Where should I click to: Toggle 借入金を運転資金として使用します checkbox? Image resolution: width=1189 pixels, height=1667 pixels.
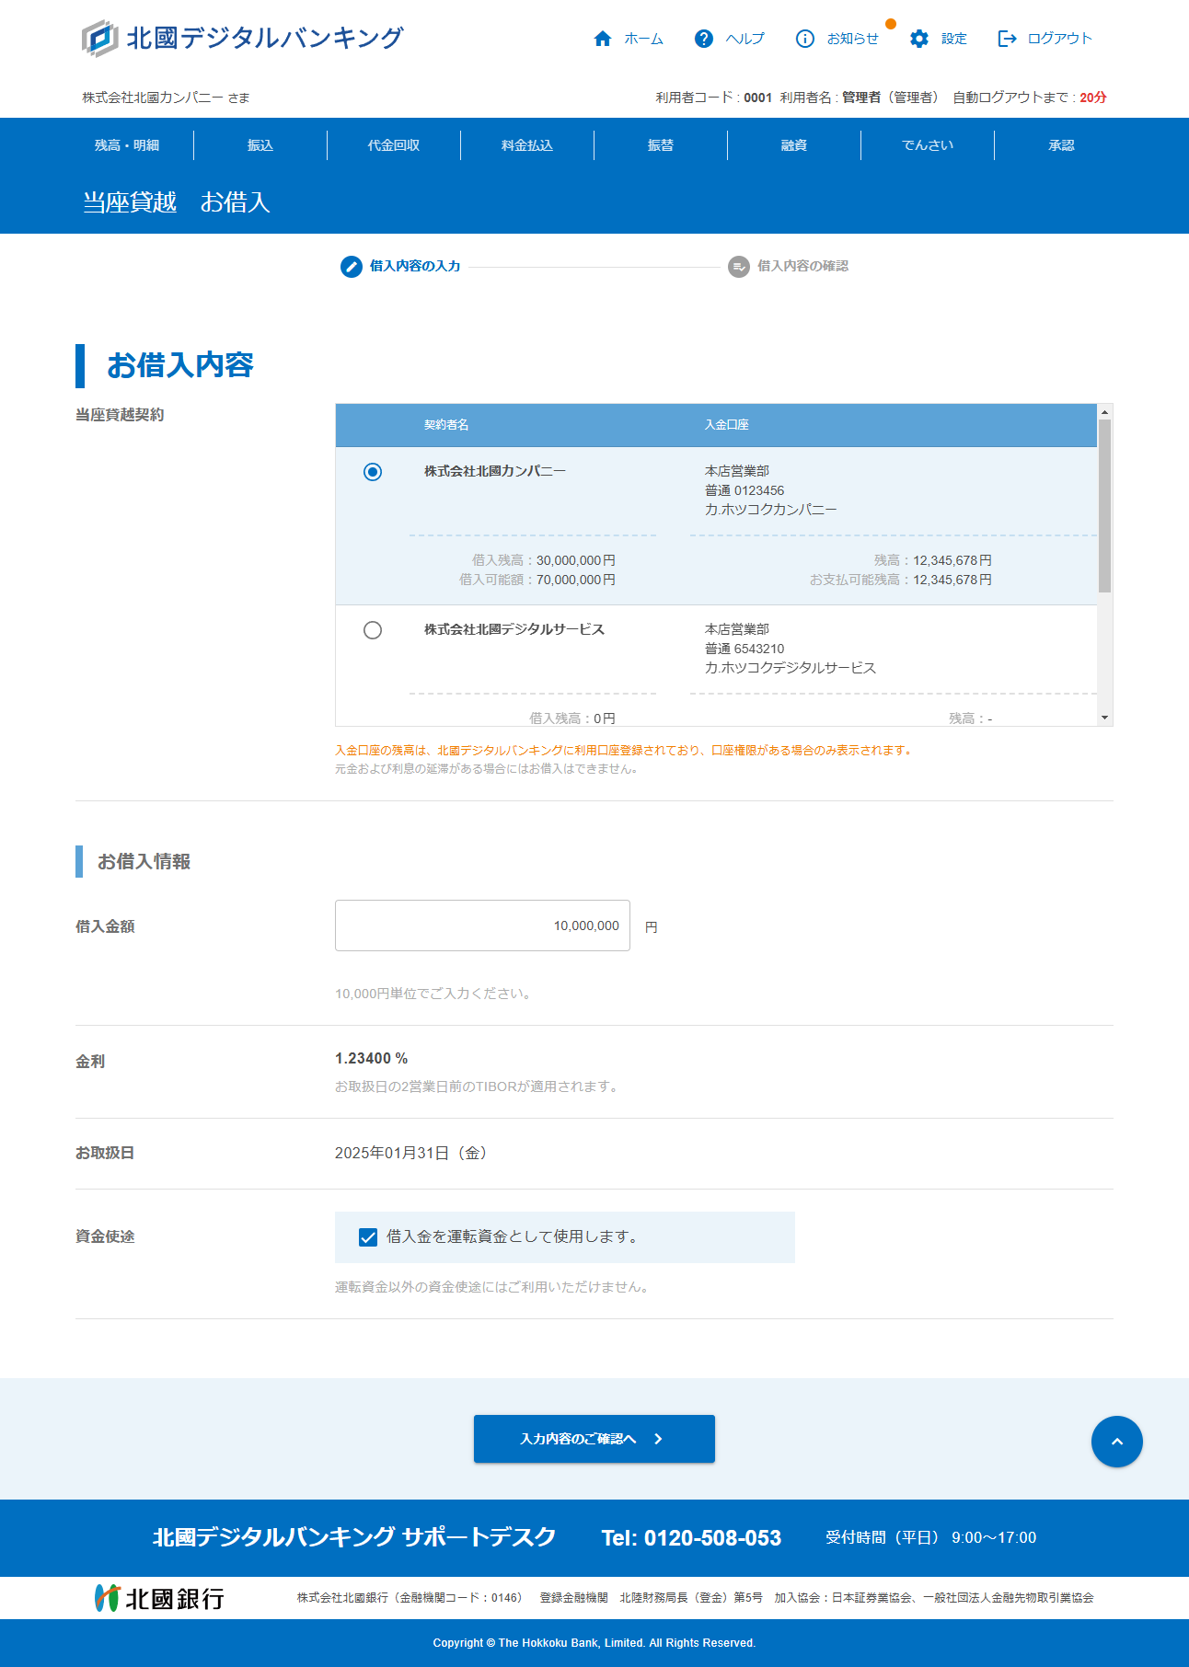click(x=368, y=1237)
